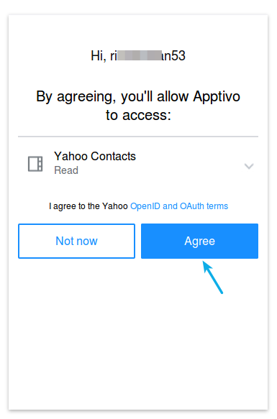Expand the Yahoo Contacts permission chevron

[249, 166]
